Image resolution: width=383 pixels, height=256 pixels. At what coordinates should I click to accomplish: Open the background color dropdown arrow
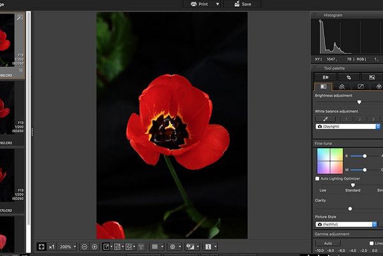161,246
